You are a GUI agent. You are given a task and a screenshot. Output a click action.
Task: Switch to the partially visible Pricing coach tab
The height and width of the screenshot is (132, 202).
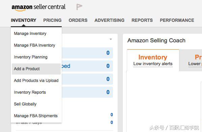tap(191, 60)
